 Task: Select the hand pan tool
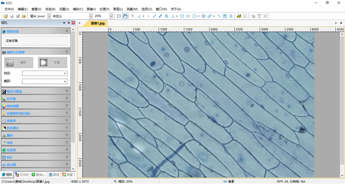click(x=125, y=16)
